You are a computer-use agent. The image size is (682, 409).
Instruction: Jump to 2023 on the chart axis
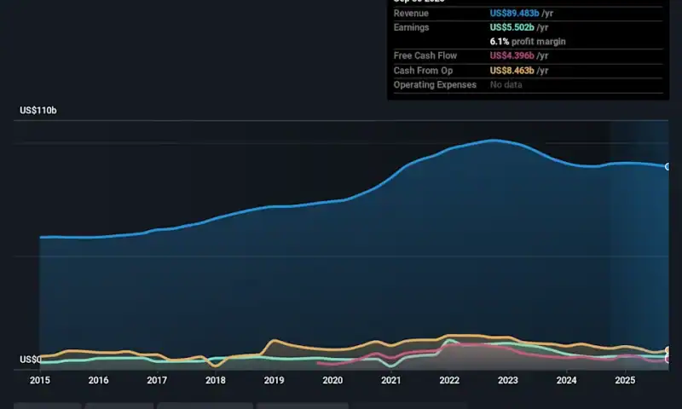pyautogui.click(x=507, y=381)
